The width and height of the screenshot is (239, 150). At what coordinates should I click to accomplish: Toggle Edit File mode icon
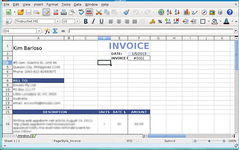click(46, 12)
